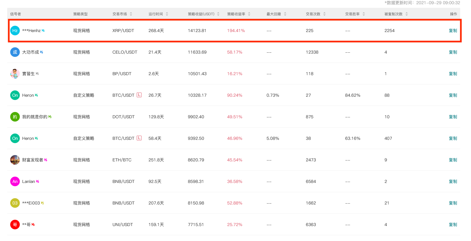471x241 pixels.
Task: Copy the ***Henhz XRP/USDT strategy
Action: 453,31
